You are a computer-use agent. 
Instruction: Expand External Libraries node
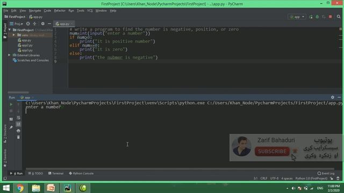[10, 55]
